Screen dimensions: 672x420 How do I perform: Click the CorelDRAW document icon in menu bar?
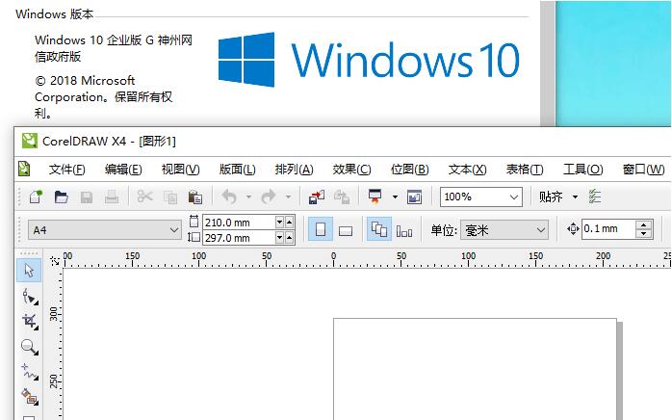pos(24,169)
